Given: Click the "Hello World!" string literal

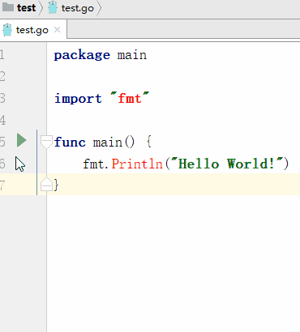Looking at the screenshot, I should (228, 164).
